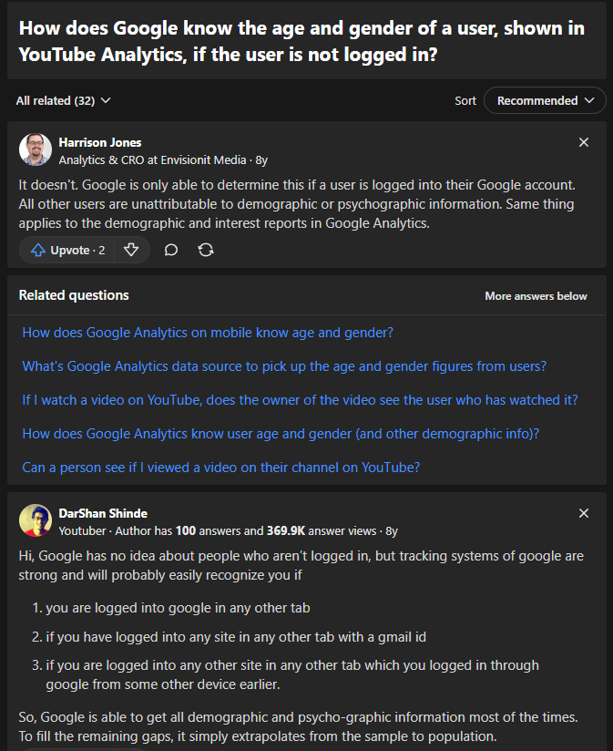
Task: Click the paragraph starting 'Hi, Google has no idea'
Action: [x=301, y=565]
